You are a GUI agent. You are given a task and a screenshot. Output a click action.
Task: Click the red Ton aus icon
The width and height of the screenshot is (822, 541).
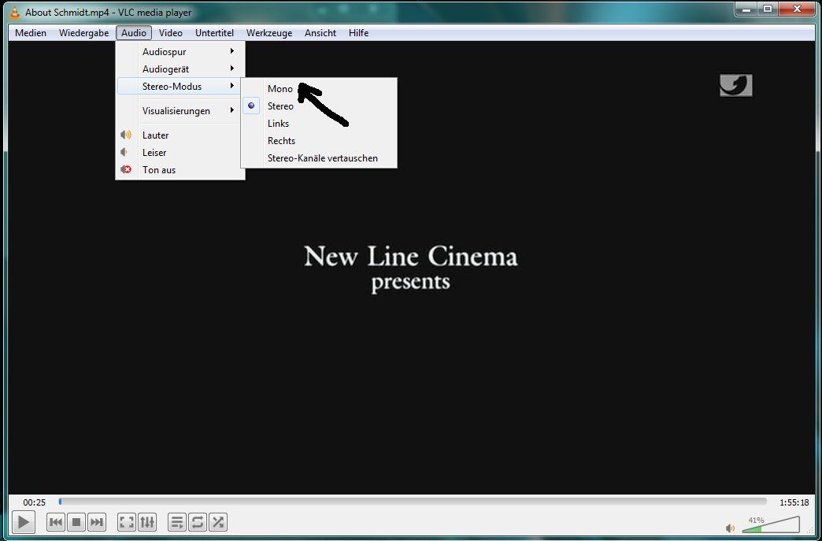pyautogui.click(x=126, y=169)
